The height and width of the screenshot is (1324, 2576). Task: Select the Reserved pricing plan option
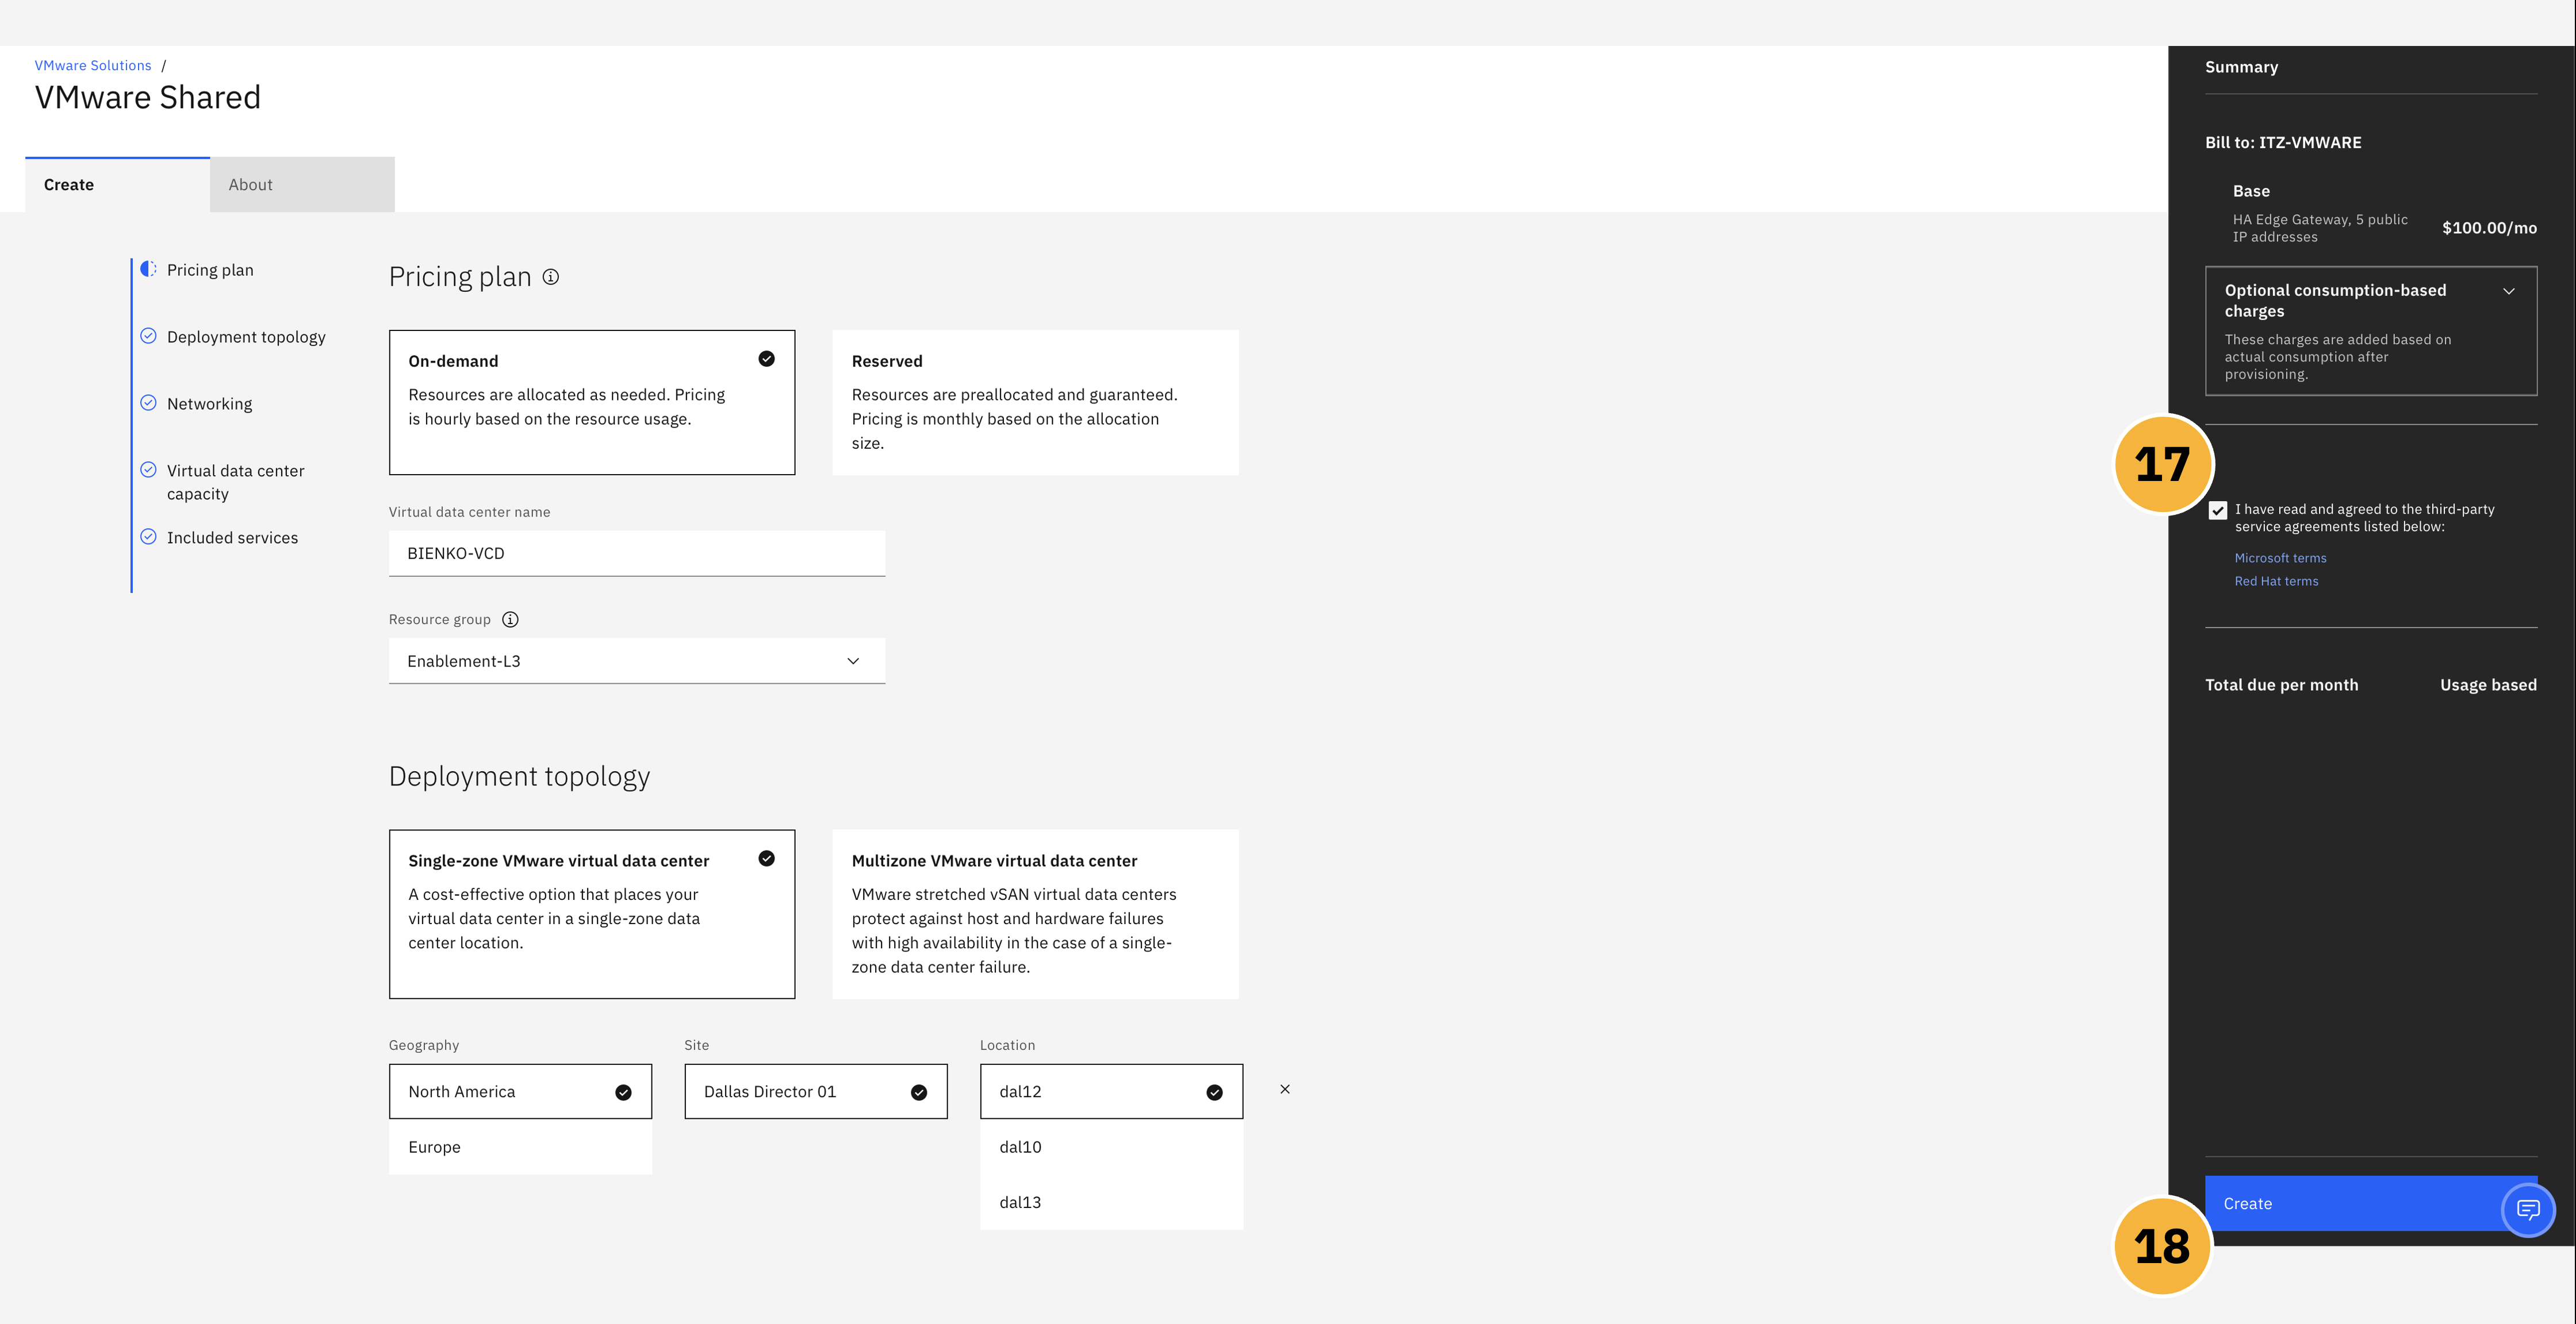[x=1035, y=402]
